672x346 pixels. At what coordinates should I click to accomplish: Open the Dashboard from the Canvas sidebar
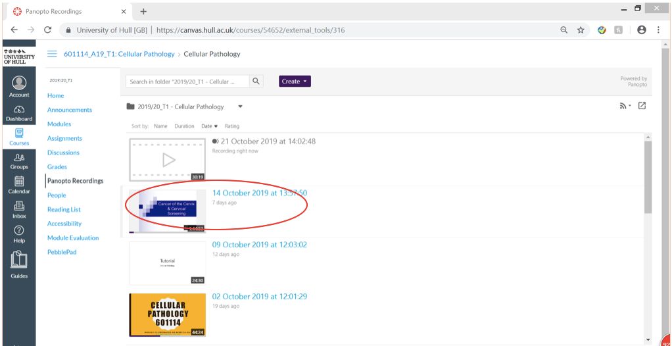tap(19, 113)
